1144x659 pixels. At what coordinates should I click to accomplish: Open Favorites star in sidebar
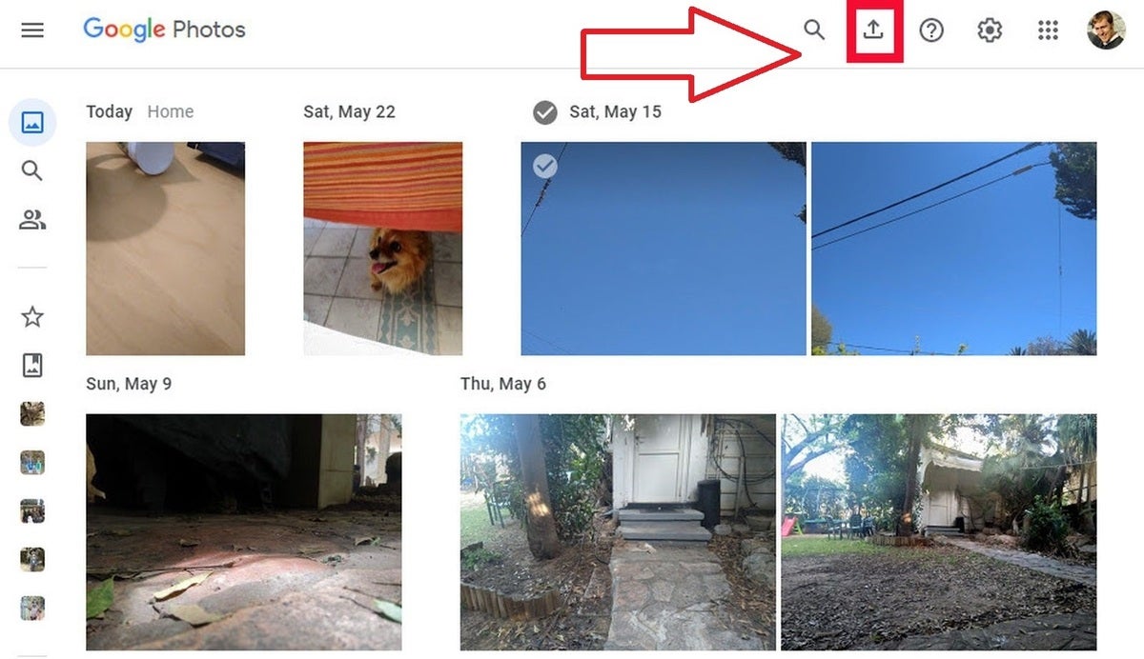tap(32, 317)
